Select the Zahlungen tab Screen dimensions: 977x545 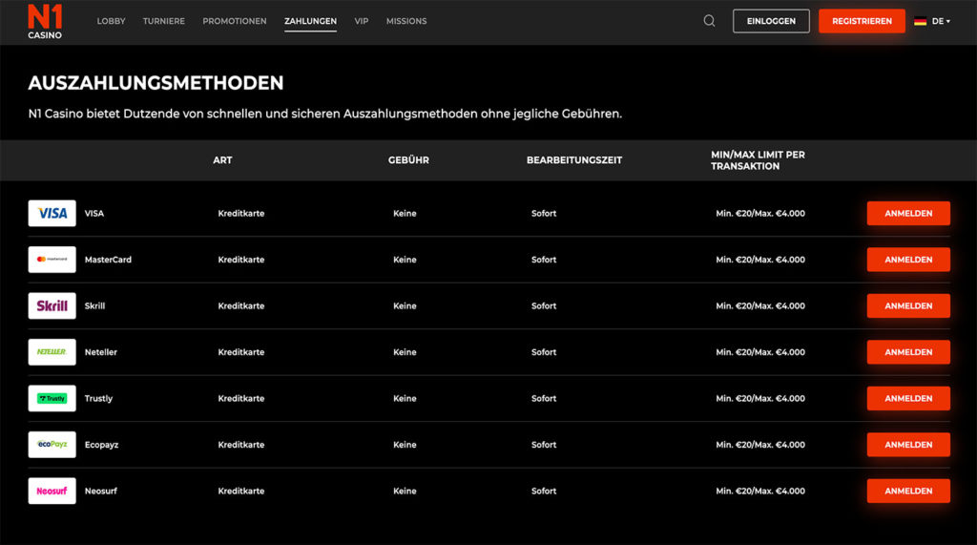[x=310, y=21]
